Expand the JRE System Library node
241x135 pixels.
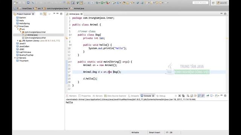click(18, 41)
